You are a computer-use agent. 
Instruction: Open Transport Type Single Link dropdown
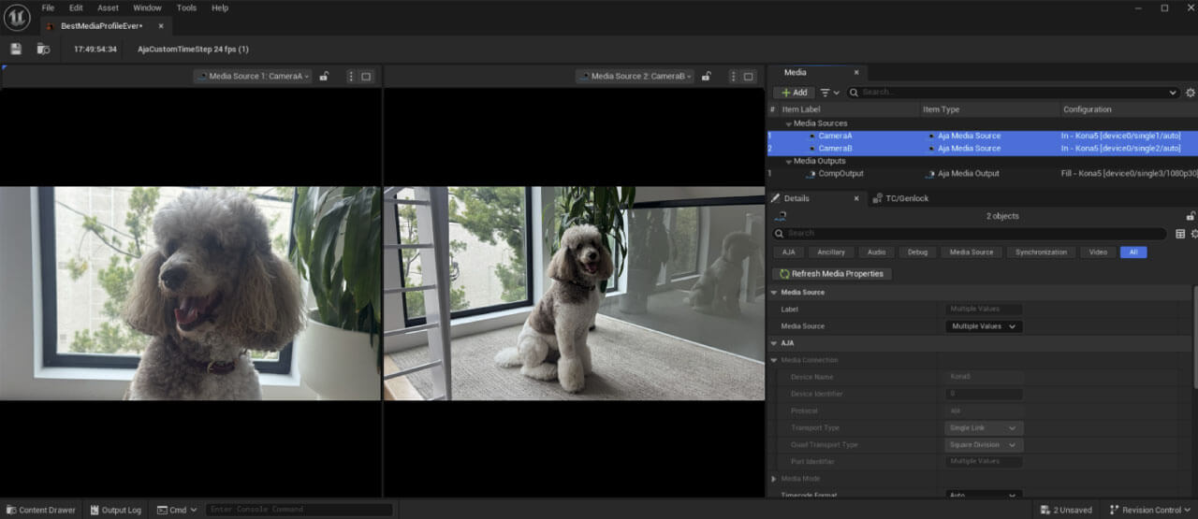click(x=984, y=428)
